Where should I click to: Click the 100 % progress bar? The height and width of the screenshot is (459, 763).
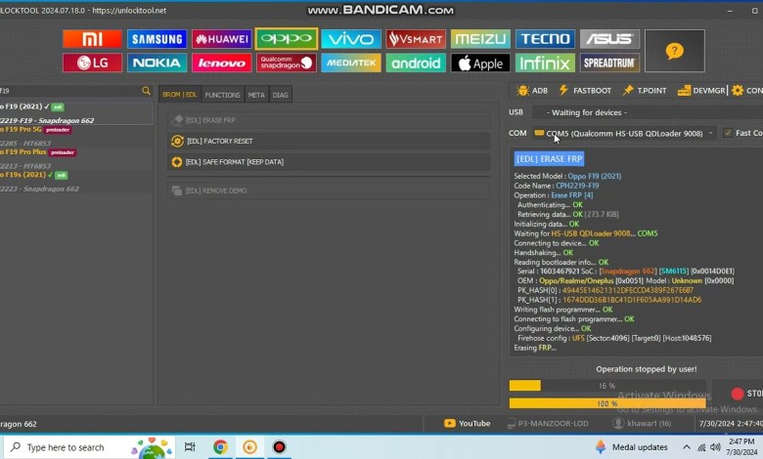(607, 403)
